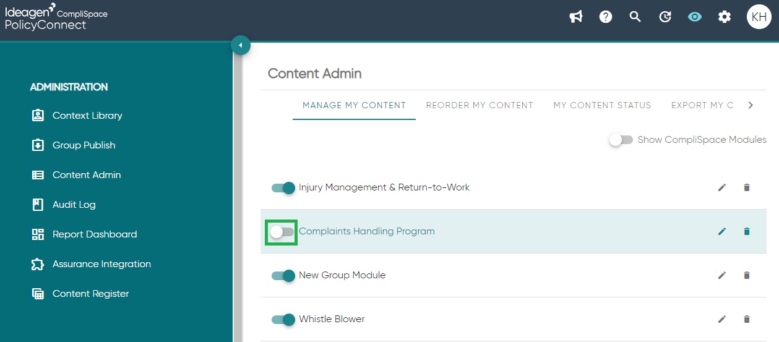779x342 pixels.
Task: Click the Content Admin sidebar icon
Action: (38, 175)
